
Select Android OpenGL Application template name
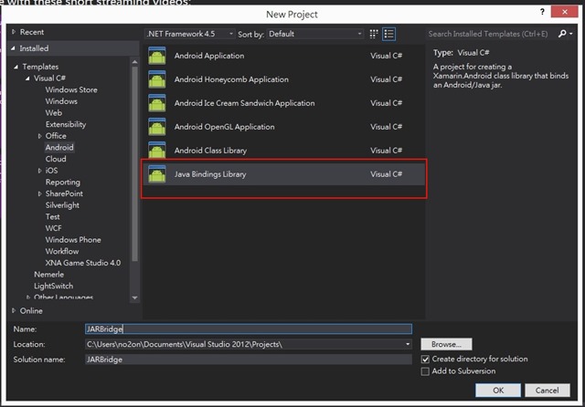point(224,127)
